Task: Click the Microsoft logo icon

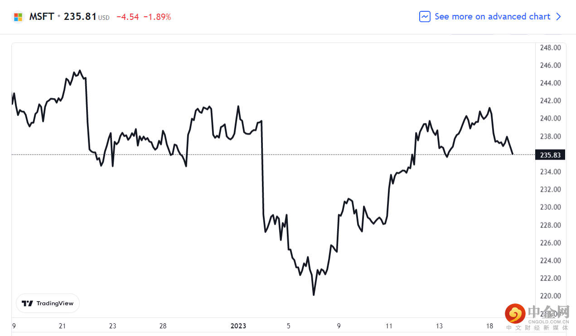Action: coord(18,17)
